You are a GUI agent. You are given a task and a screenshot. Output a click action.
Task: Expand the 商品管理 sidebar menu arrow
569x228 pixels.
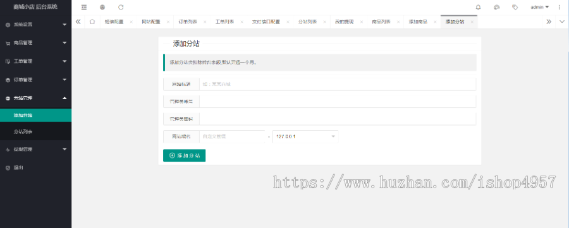point(64,43)
